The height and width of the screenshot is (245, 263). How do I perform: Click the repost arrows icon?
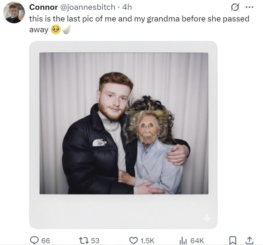84,240
